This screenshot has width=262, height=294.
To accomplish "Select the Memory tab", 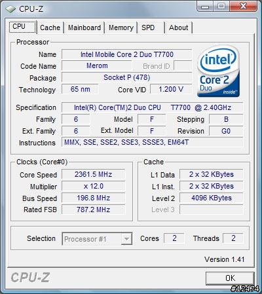I will [121, 28].
